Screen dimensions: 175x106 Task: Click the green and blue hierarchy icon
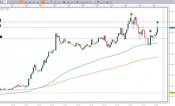pos(107,2)
